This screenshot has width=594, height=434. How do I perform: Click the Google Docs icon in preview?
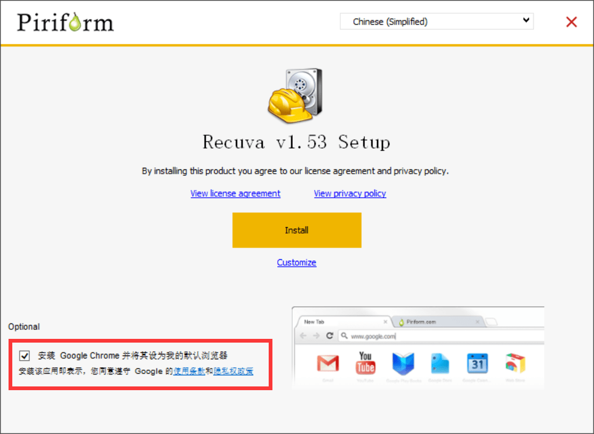click(440, 363)
